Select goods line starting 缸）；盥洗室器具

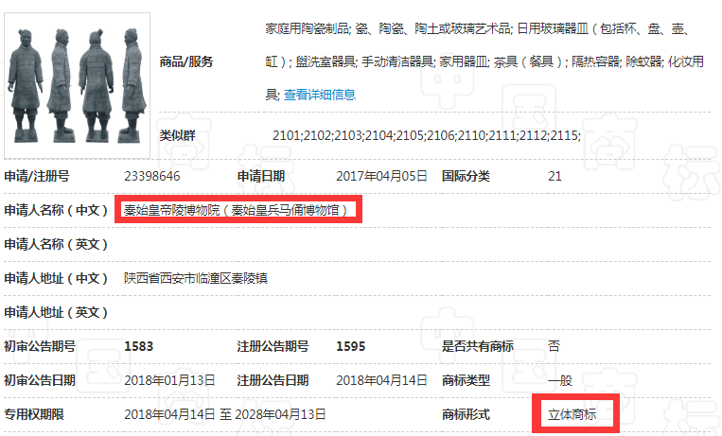(484, 61)
